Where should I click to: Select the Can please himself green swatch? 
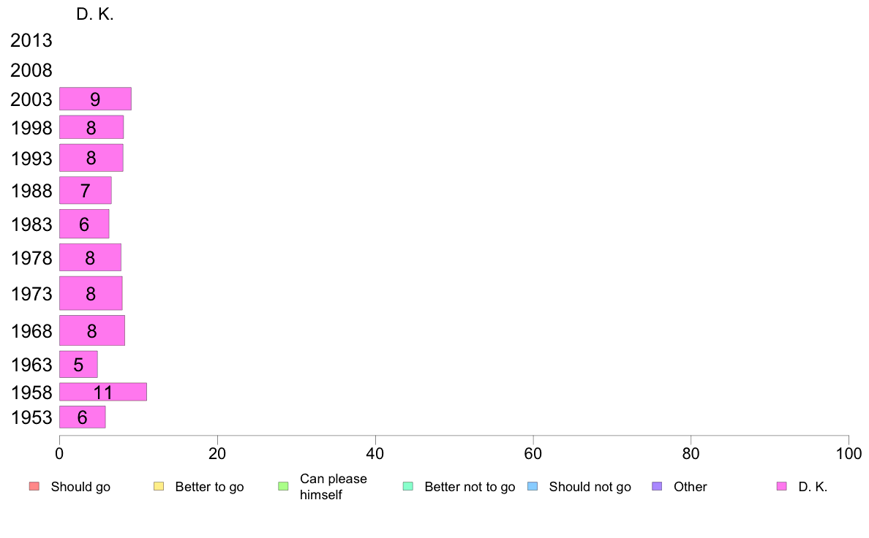[x=283, y=487]
